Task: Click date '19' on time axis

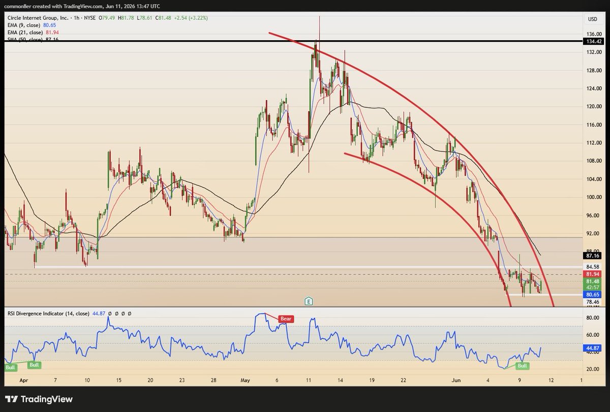Action: tap(372, 380)
